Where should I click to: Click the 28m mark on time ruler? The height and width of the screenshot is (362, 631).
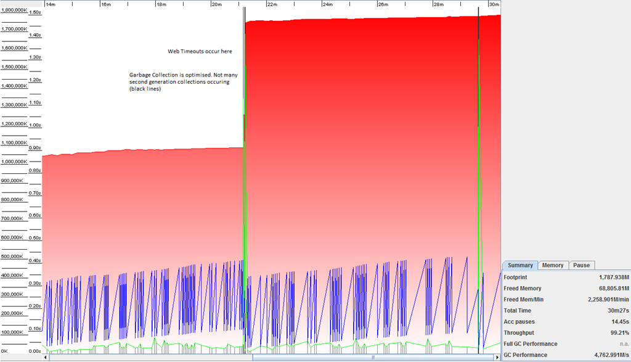[x=438, y=4]
